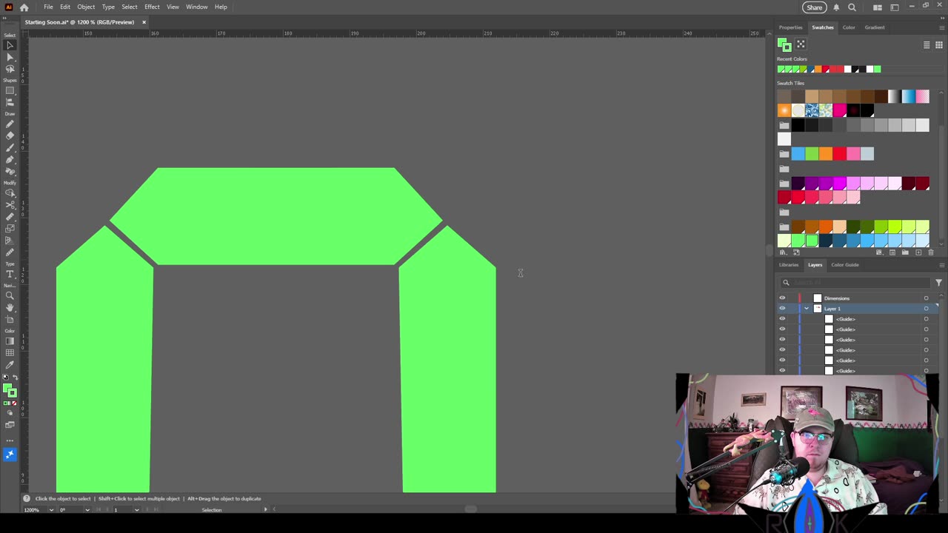Screen dimensions: 948x533
Task: Hide the first Guide sublayer
Action: [782, 319]
